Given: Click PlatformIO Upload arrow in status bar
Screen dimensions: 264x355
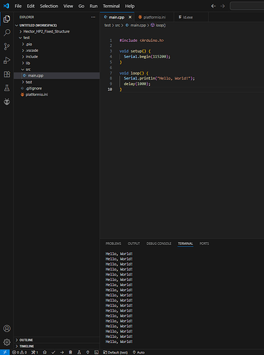Looking at the screenshot, I should [x=62, y=352].
